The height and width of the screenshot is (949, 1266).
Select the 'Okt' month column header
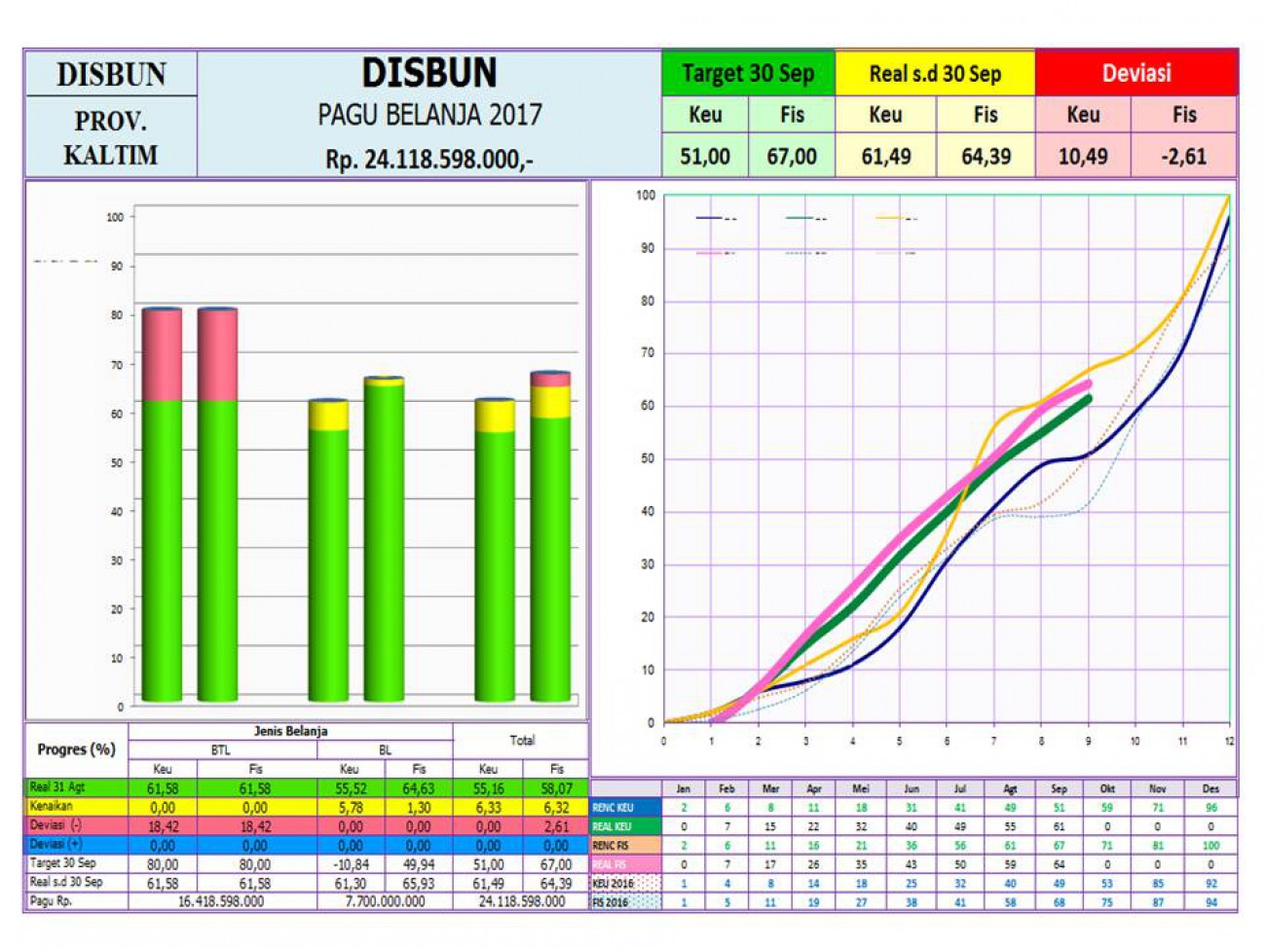(x=1107, y=788)
